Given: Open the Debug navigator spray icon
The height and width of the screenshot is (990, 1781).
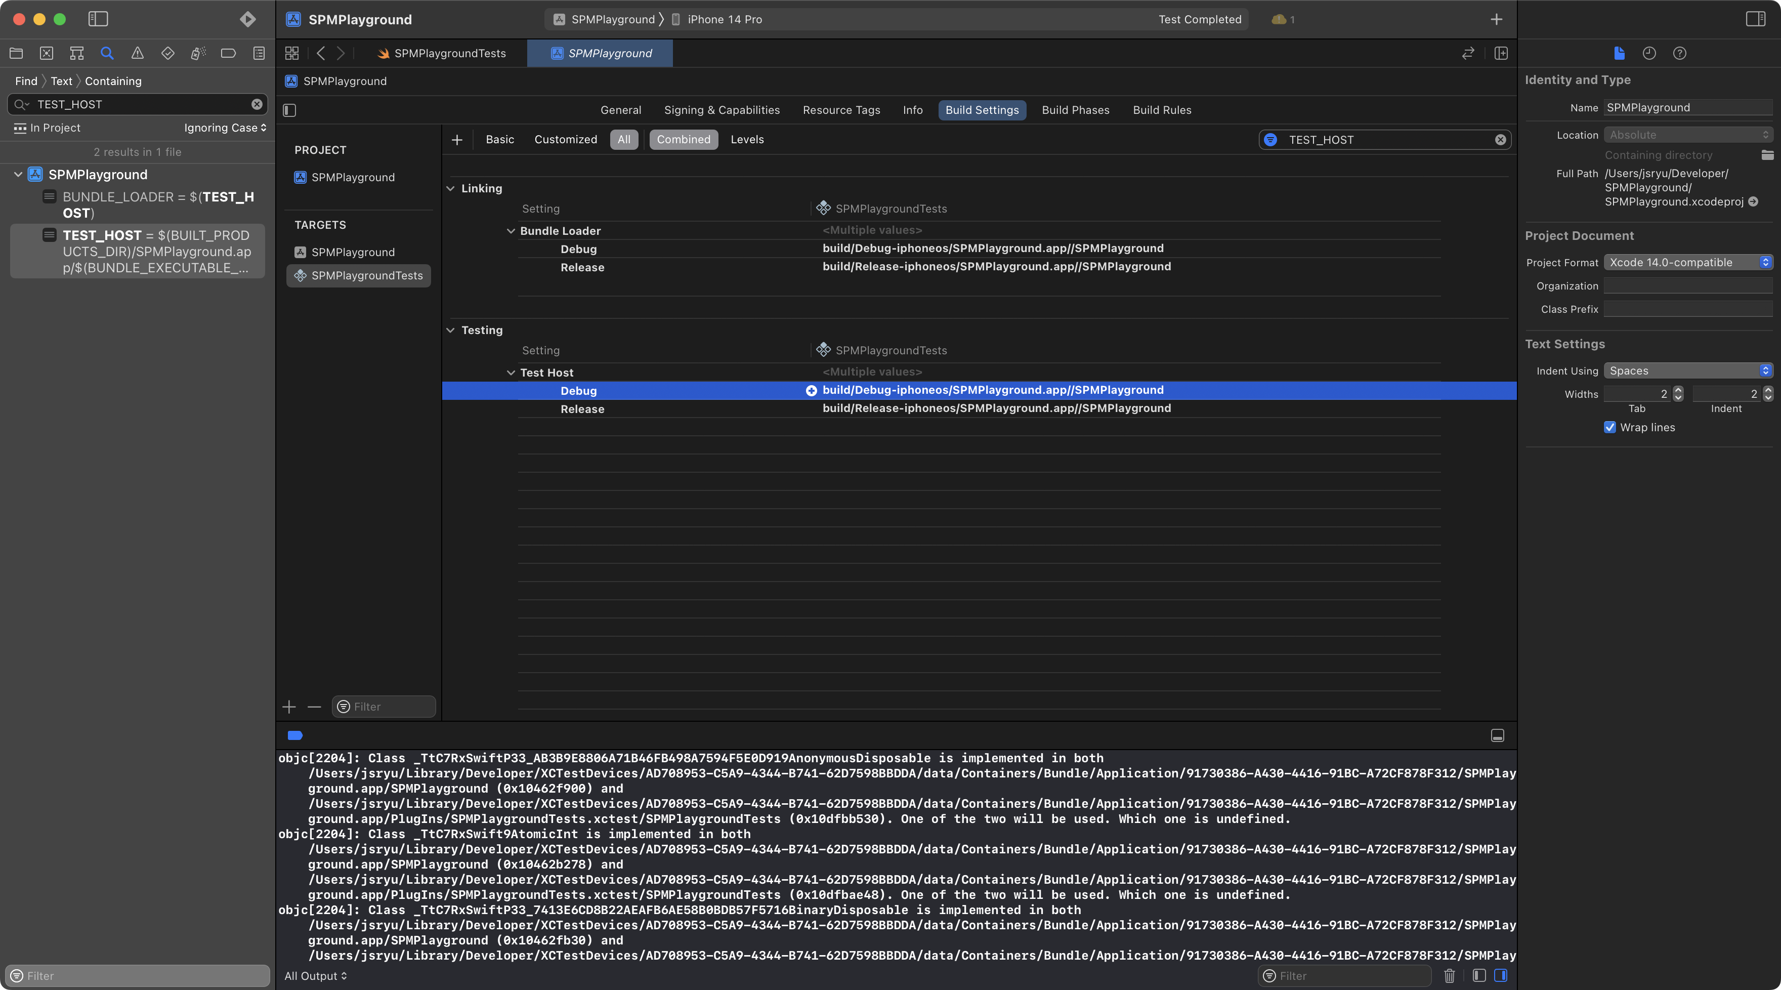Looking at the screenshot, I should (x=198, y=53).
